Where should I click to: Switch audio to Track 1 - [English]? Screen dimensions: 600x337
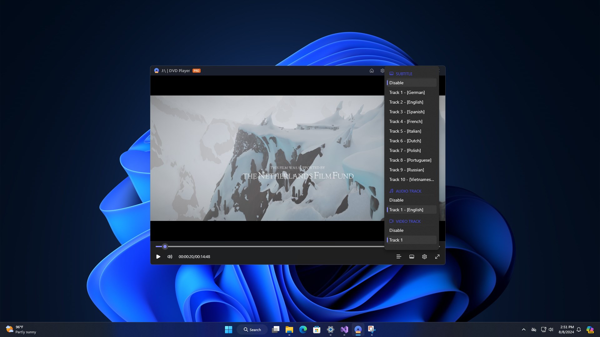coord(406,210)
